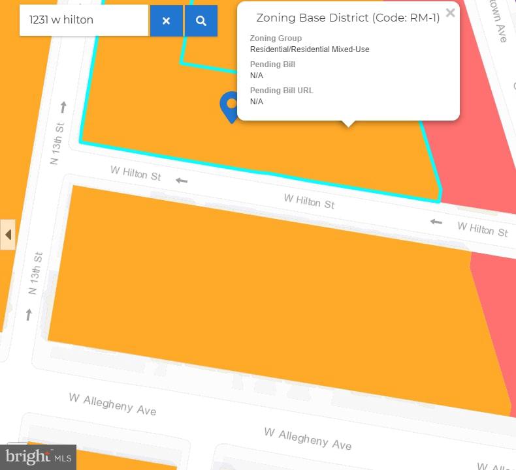
Task: Click the popup title with Code RM-1
Action: pyautogui.click(x=347, y=18)
